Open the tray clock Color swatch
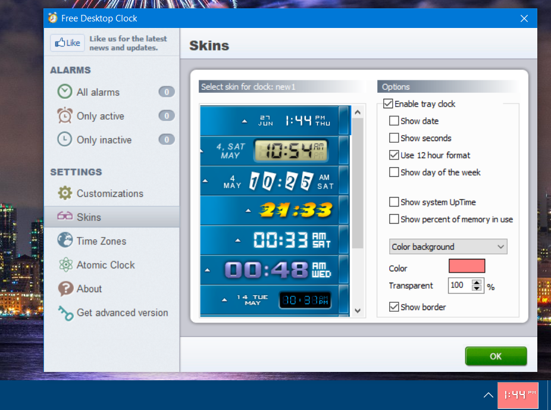The height and width of the screenshot is (410, 551). pos(467,265)
